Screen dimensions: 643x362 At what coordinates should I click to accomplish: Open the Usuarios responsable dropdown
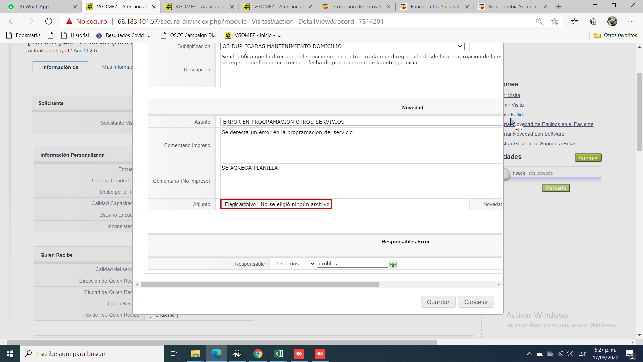pyautogui.click(x=296, y=264)
